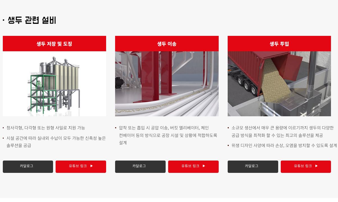The image size is (338, 202).
Task: Open 카탈로그 for 생두 저장 및 도징
Action: 28,167
